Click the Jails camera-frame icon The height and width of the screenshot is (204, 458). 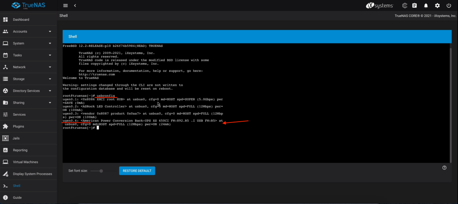pos(5,138)
